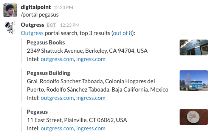Click the Outgress bot username
This screenshot has height=136, width=214.
[x=33, y=25]
